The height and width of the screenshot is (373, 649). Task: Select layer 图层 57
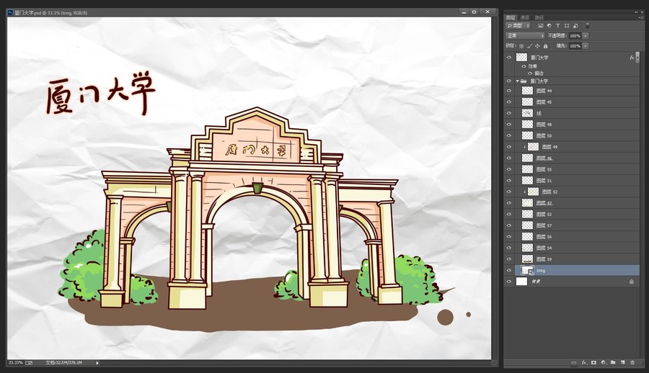(x=577, y=225)
